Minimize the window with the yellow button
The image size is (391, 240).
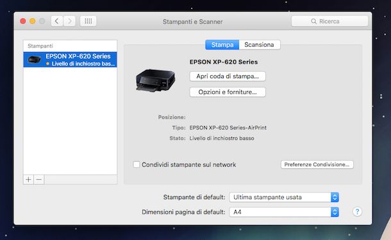33,21
